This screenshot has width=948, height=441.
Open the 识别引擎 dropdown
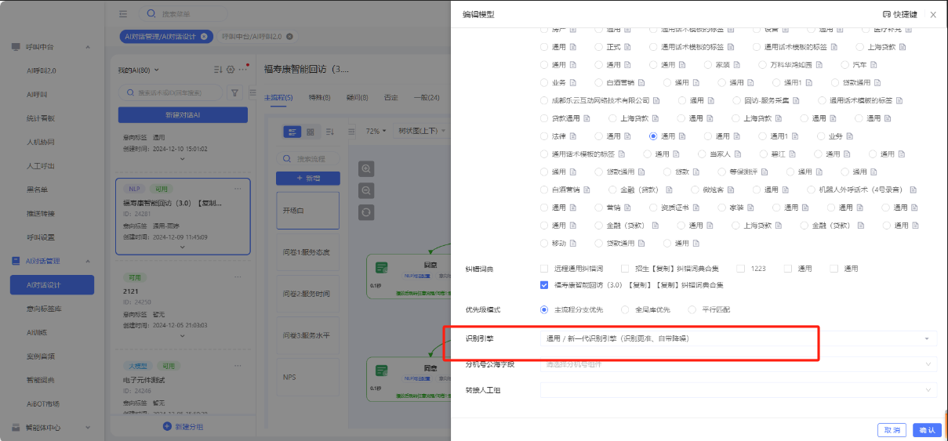click(737, 338)
